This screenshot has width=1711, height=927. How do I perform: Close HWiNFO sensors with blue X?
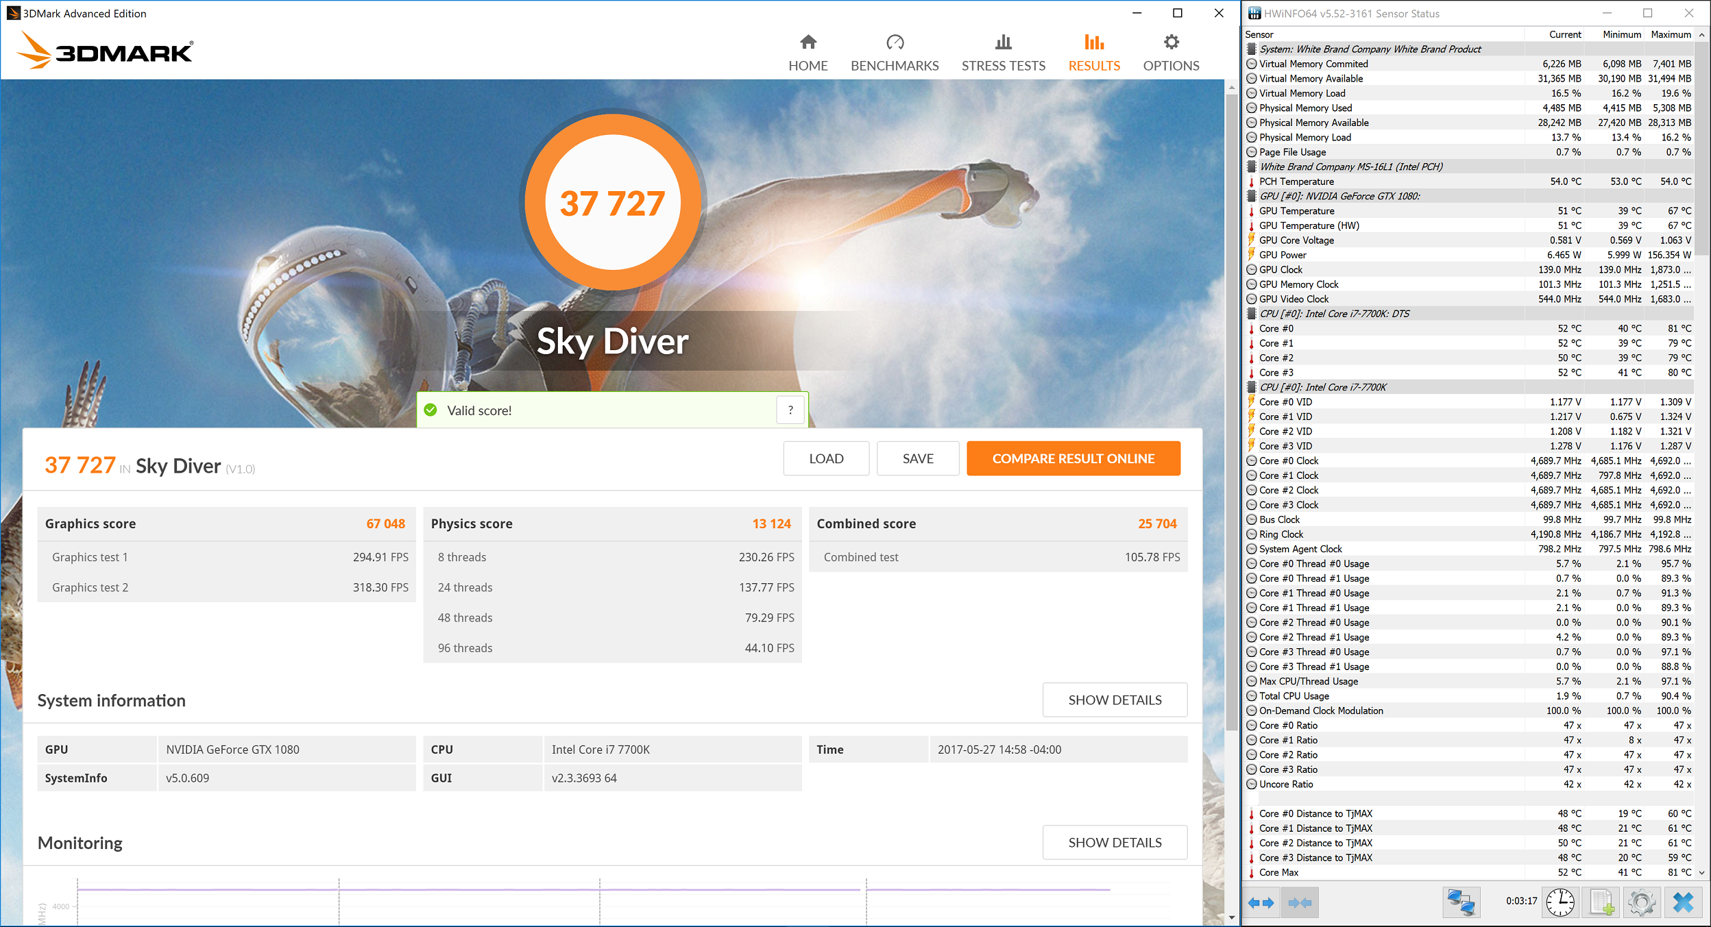(1683, 902)
